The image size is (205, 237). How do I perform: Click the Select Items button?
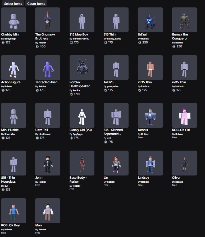(13, 3)
